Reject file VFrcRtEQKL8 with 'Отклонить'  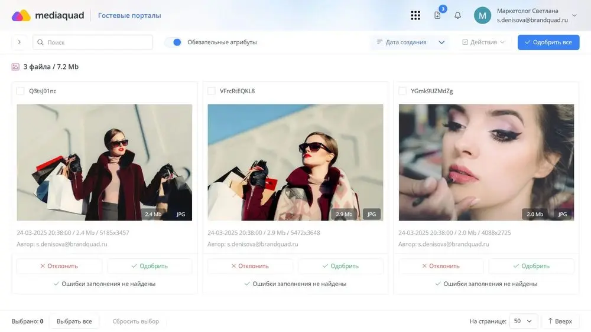tap(250, 266)
